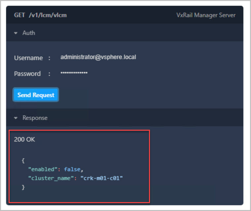Click the VxRail Manager Server label

pos(206,15)
